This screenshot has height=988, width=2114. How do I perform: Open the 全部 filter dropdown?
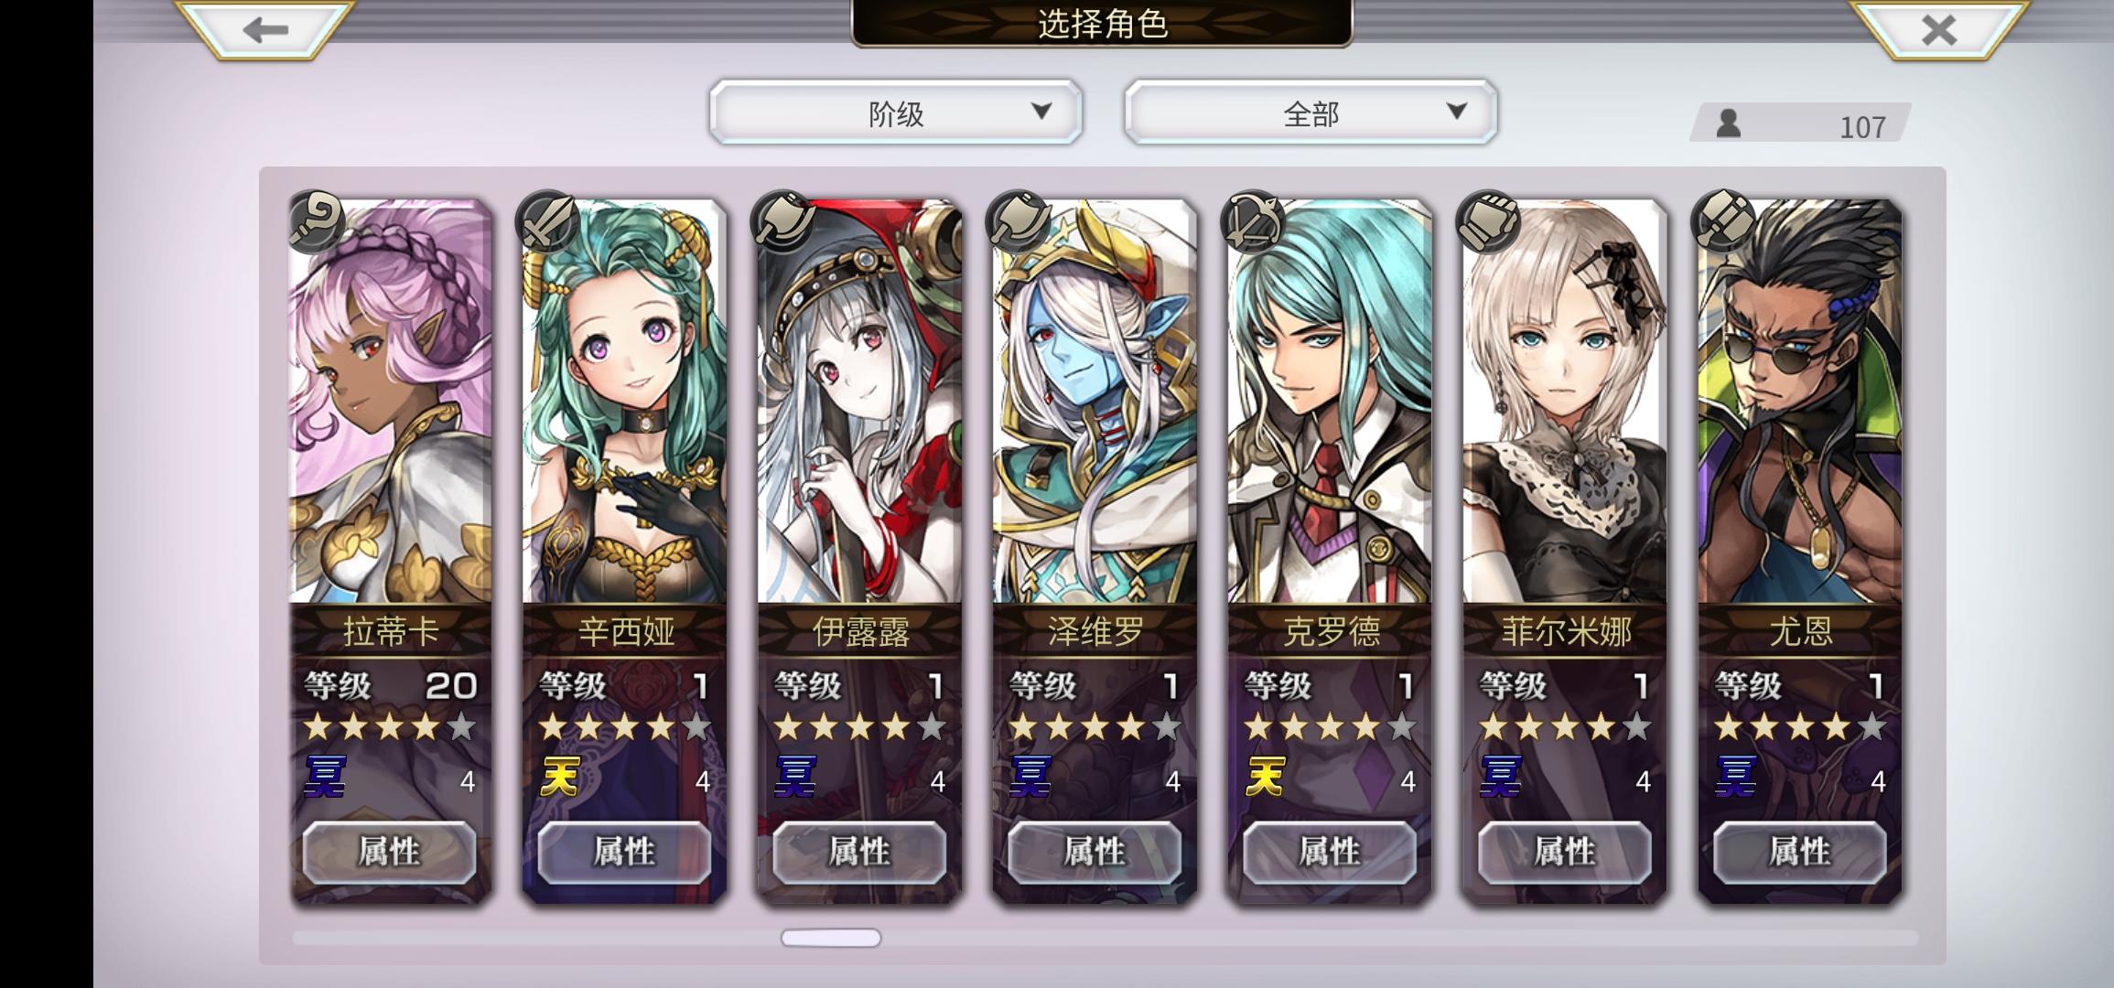(x=1310, y=113)
